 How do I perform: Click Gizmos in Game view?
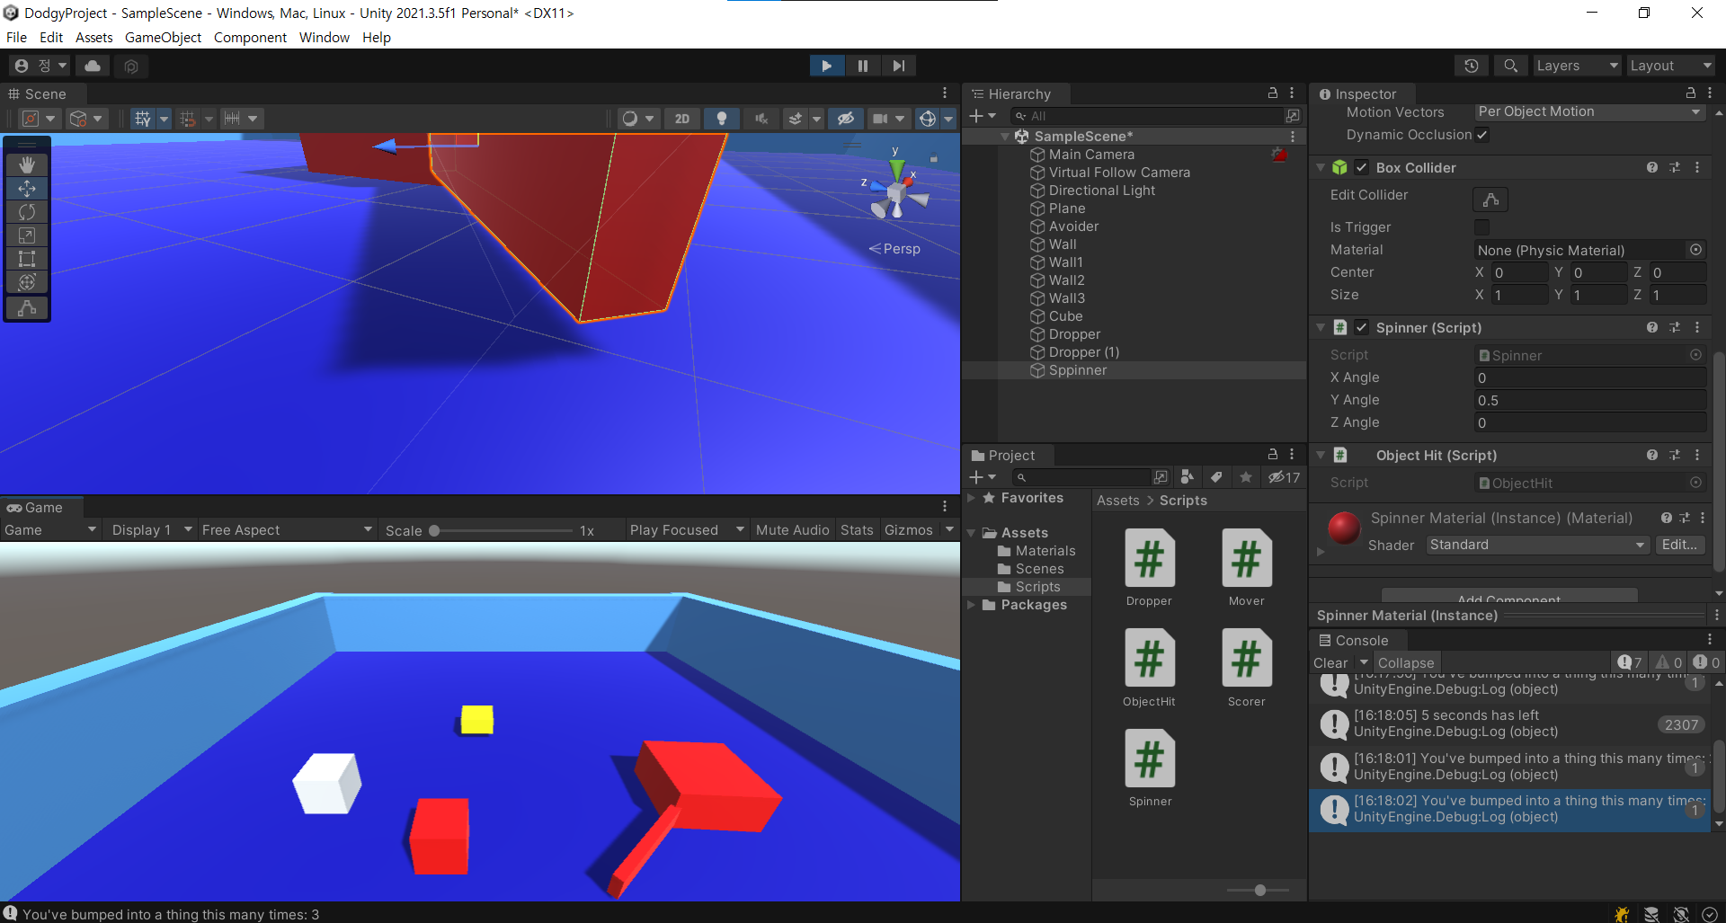[x=908, y=530]
